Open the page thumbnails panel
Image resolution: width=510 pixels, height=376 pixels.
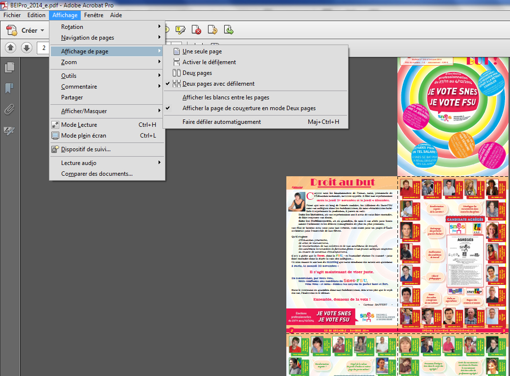(x=9, y=67)
